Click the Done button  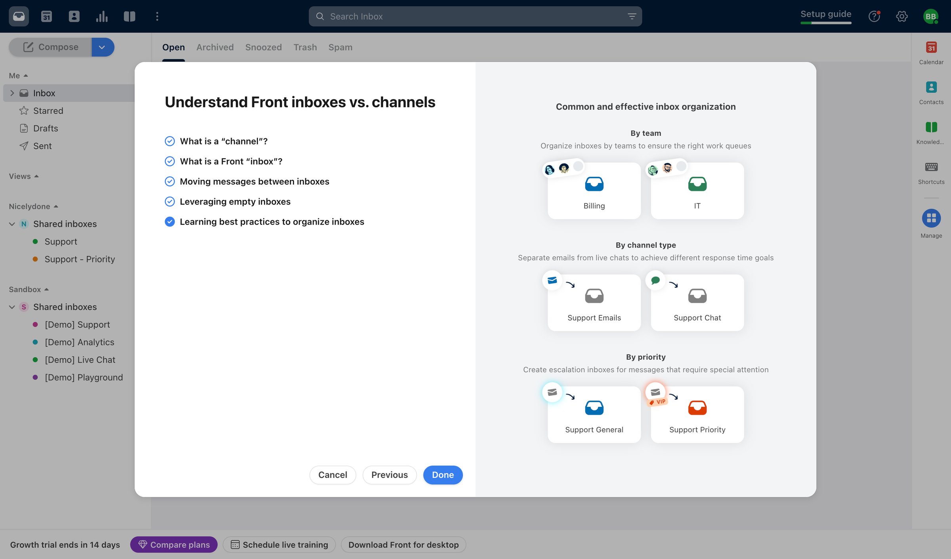coord(443,475)
